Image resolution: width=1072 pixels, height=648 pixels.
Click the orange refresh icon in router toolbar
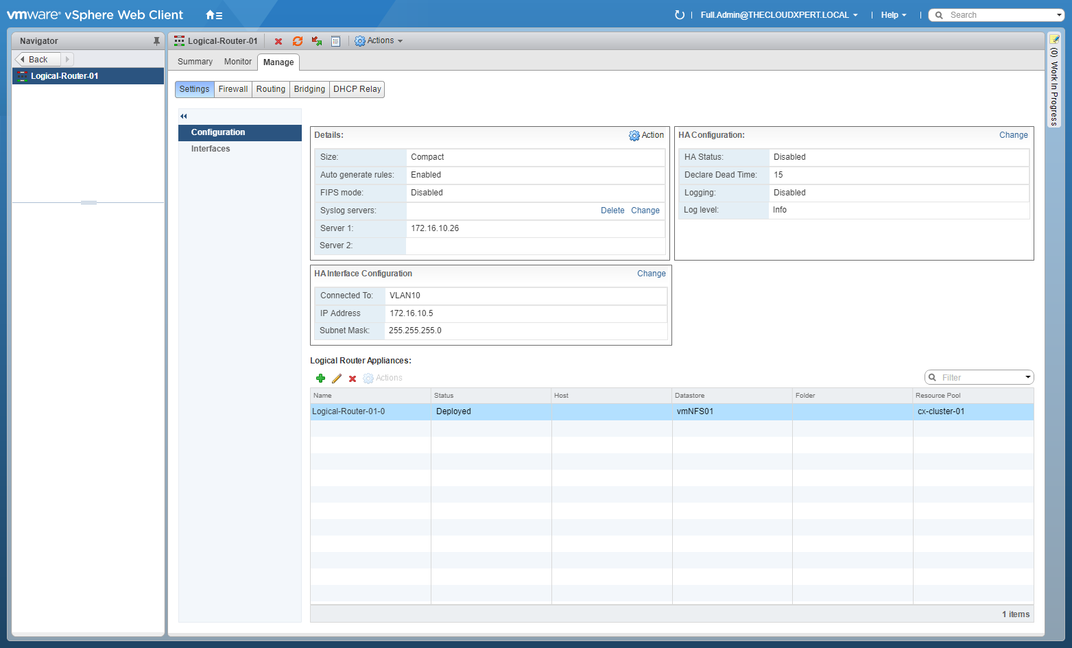(x=298, y=41)
